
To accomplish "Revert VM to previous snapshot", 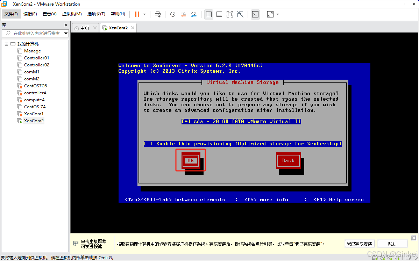I will [183, 14].
